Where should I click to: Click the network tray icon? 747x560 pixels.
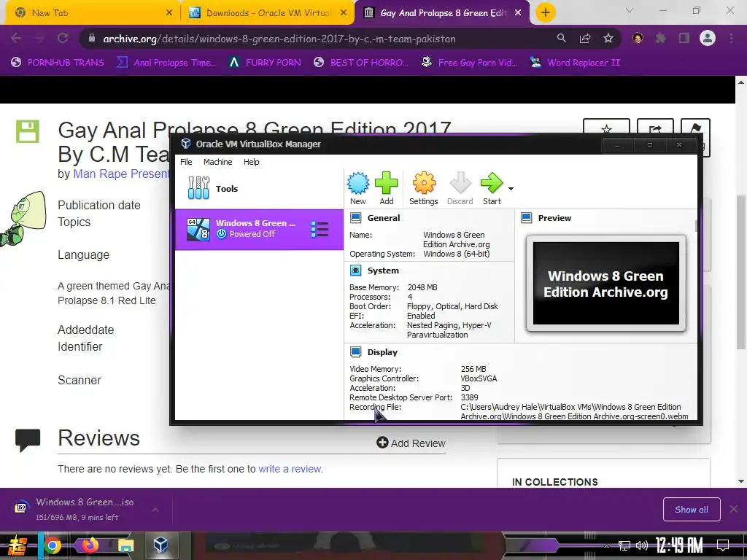click(624, 545)
